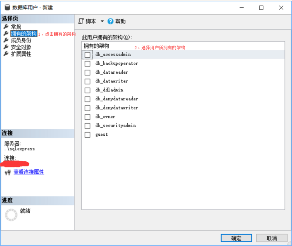
Task: Toggle the db_denydatawriter checkbox
Action: 87,108
